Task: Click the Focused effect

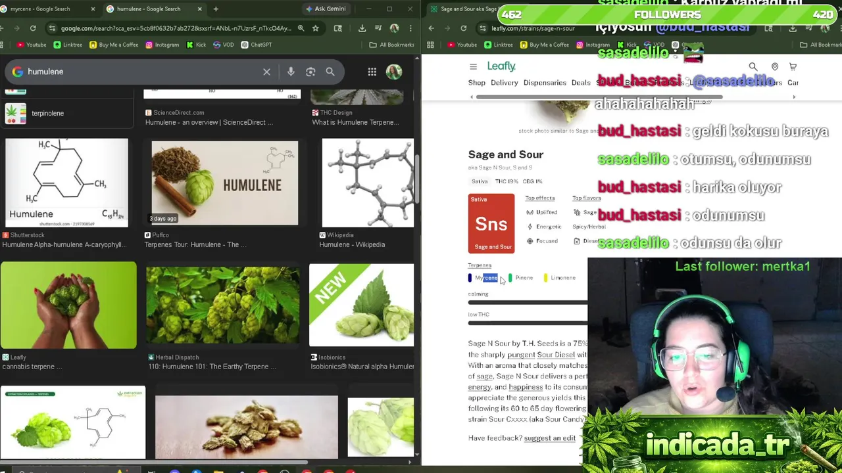Action: (542, 241)
